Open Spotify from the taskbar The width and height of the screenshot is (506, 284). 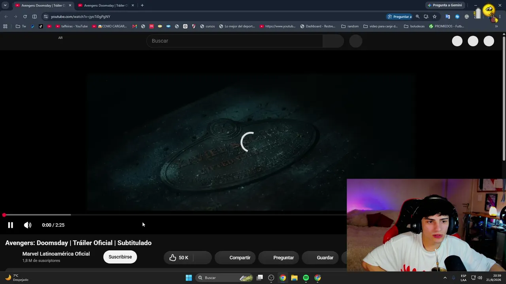click(x=306, y=278)
